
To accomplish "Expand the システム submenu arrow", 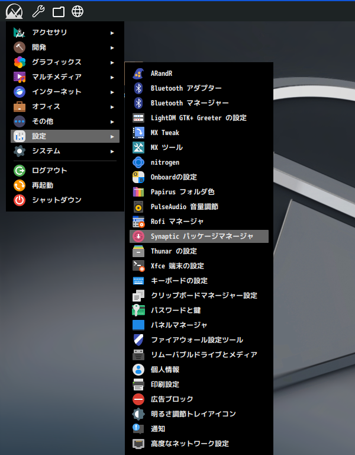I will pos(112,151).
